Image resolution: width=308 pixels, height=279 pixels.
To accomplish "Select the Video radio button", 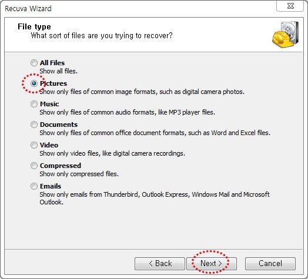I will pos(34,145).
